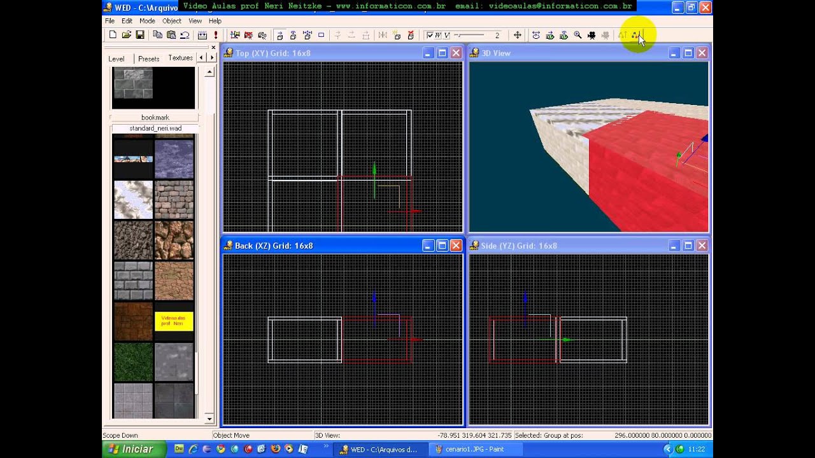Click the Scope Up toolbar icon

click(622, 35)
